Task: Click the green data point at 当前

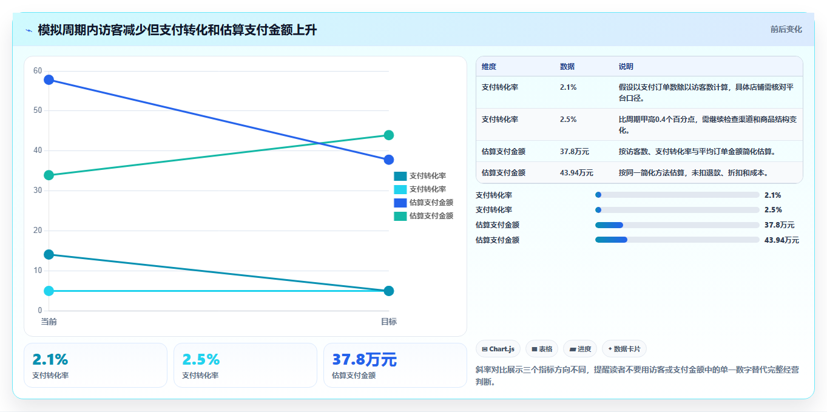Action: (x=49, y=175)
